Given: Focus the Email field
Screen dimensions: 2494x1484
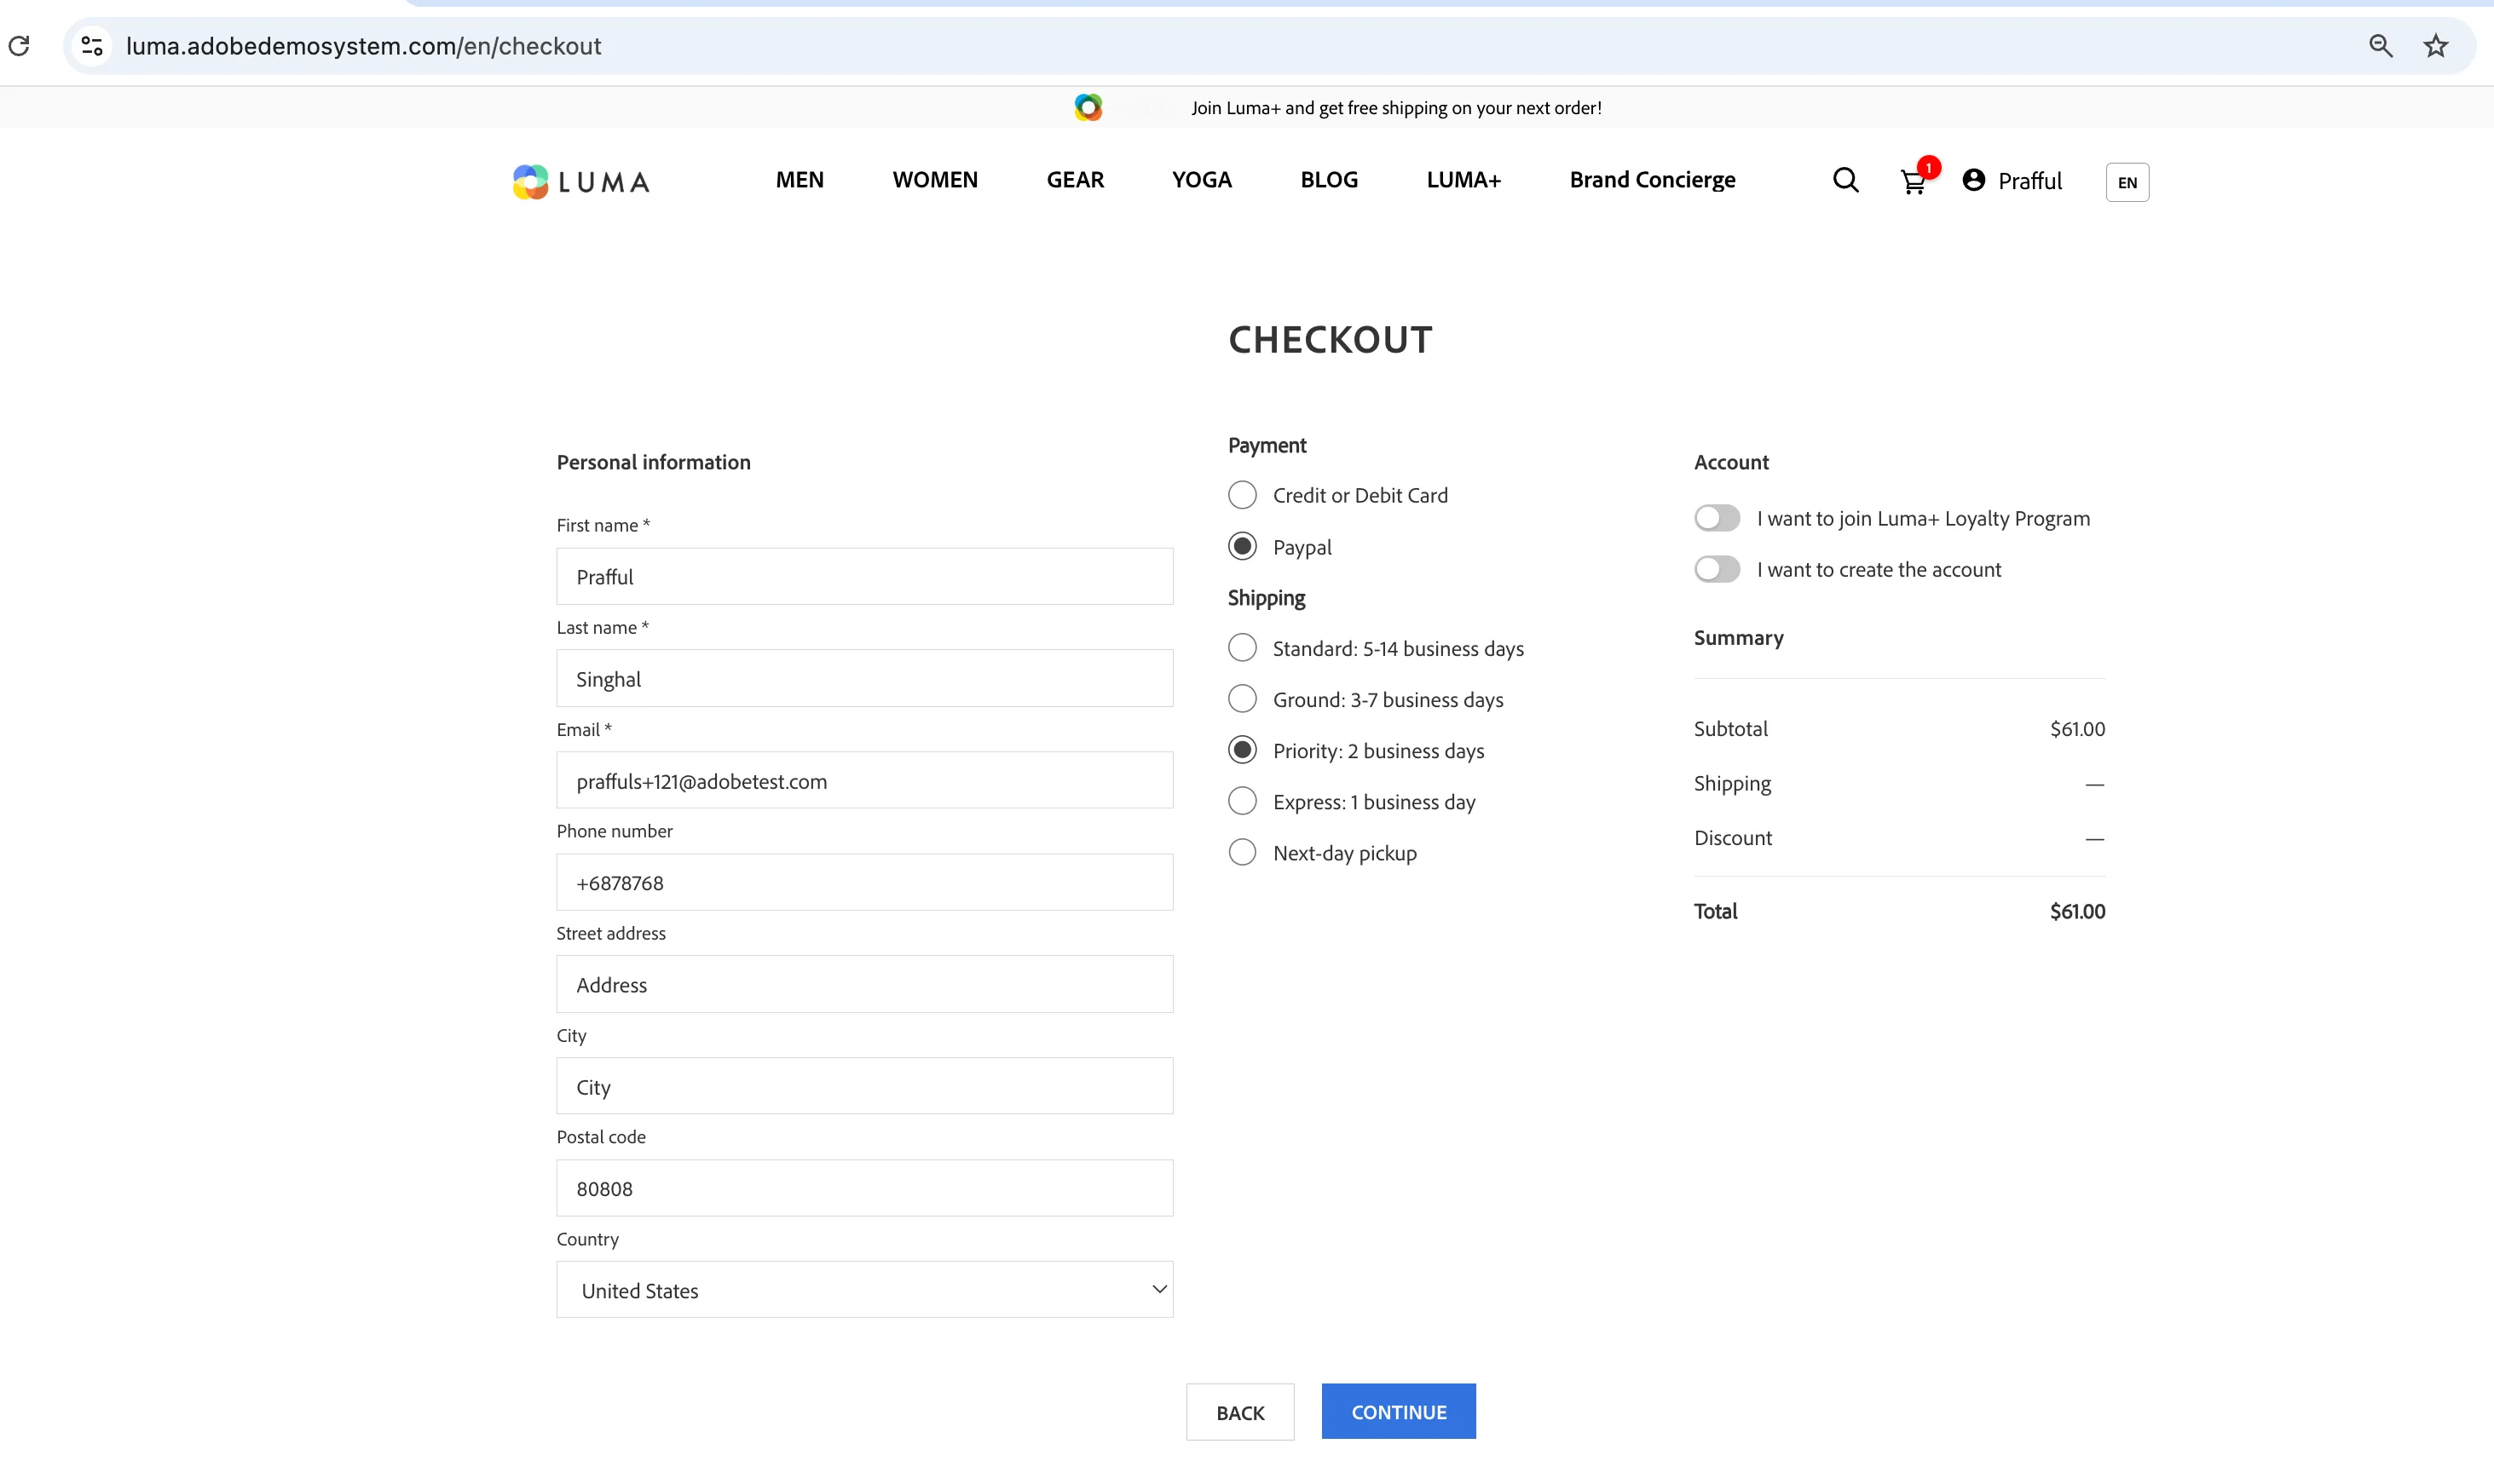Looking at the screenshot, I should coord(864,780).
